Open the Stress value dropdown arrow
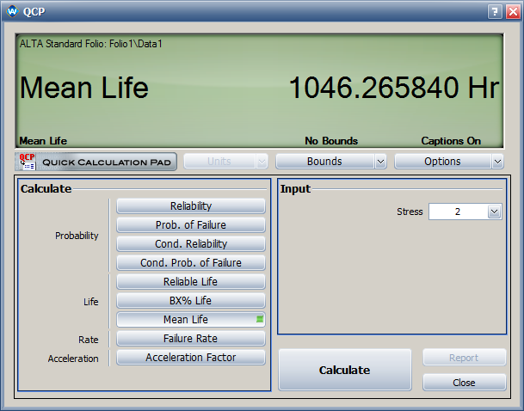The image size is (524, 411). coord(494,212)
